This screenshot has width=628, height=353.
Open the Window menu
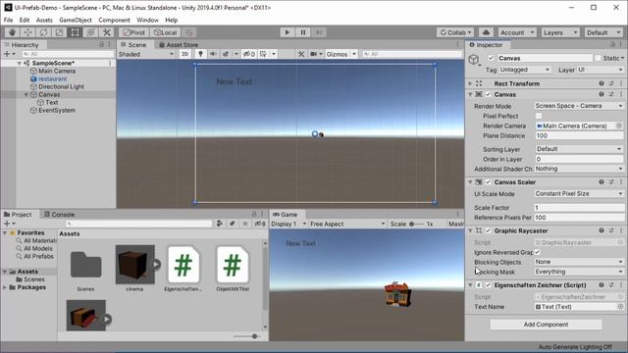tap(147, 20)
